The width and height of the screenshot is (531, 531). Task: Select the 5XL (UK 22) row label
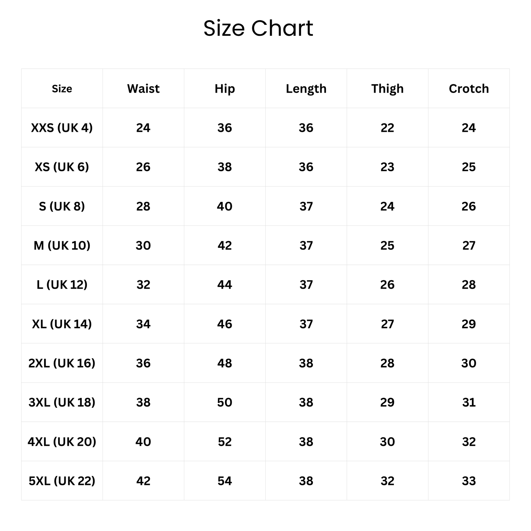click(62, 481)
